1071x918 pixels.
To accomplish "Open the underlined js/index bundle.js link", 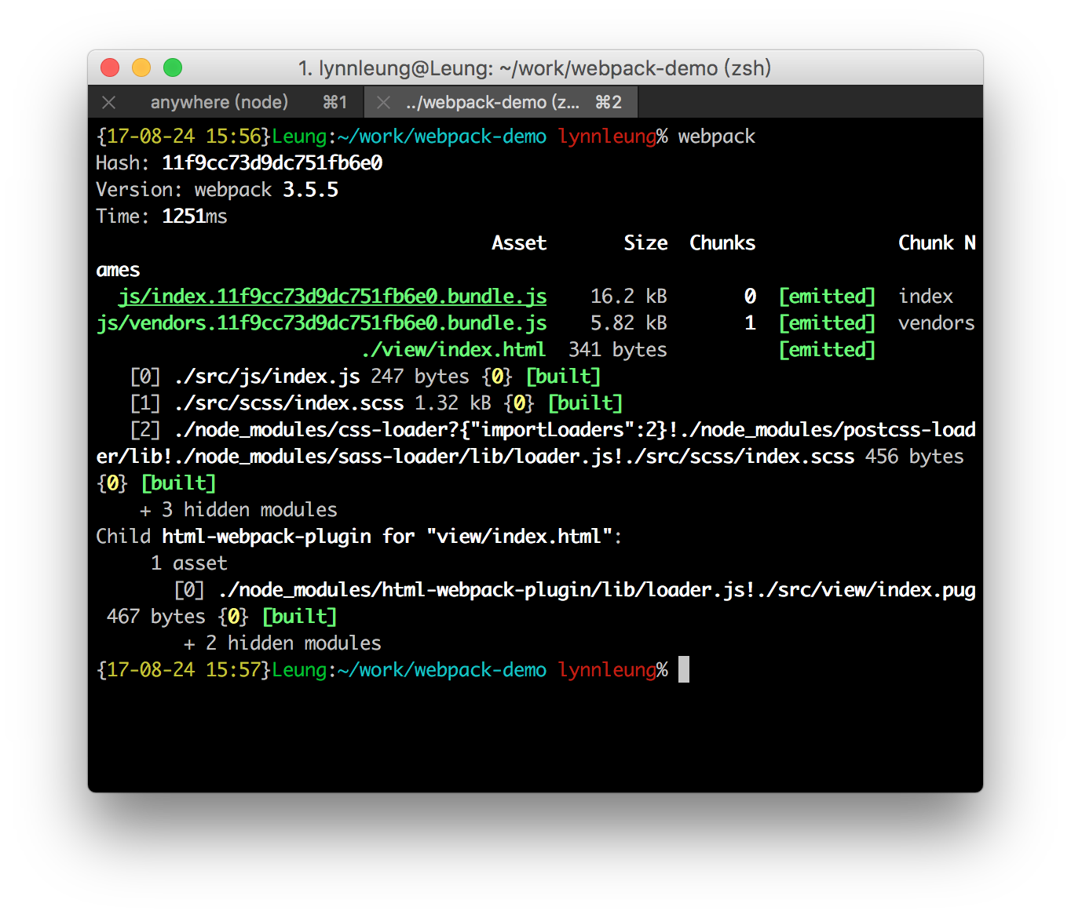I will point(332,297).
